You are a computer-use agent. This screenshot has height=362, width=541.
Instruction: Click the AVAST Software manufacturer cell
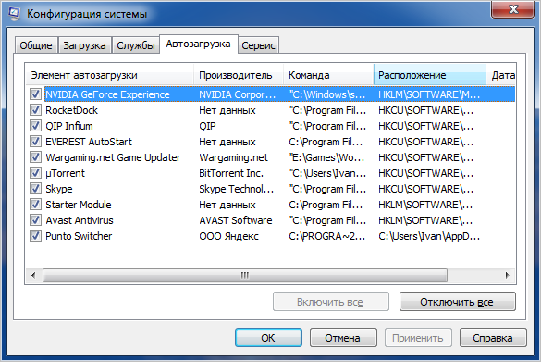point(236,220)
